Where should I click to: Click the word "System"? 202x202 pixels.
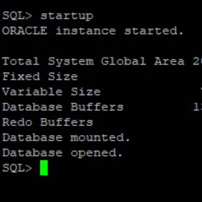click(x=71, y=61)
